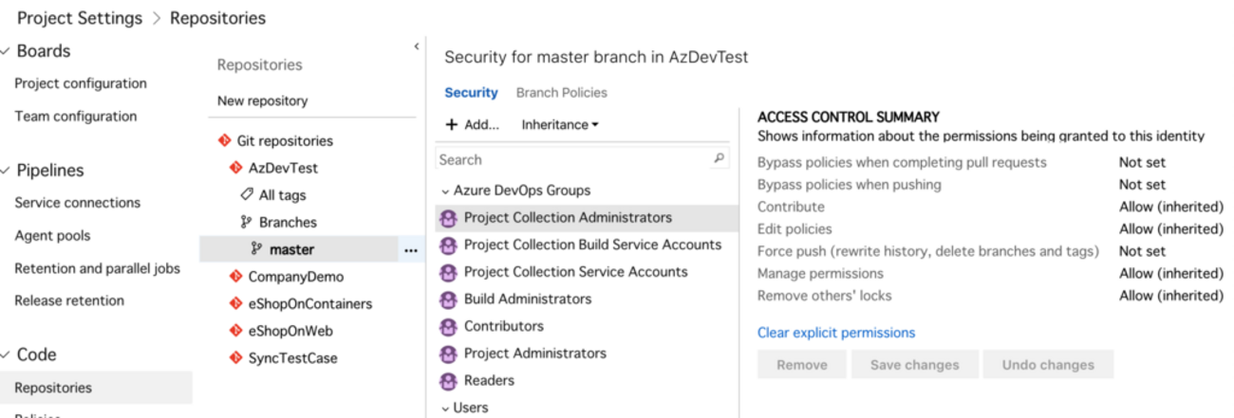Screen dimensions: 1234x418
Task: Click the Readers group icon
Action: [448, 381]
